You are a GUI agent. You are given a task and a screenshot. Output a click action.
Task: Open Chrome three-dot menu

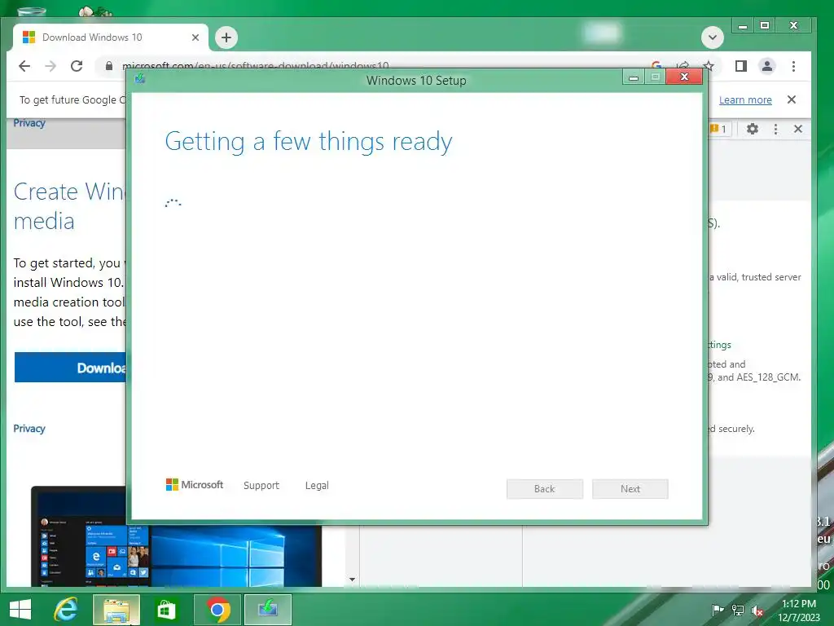point(793,66)
